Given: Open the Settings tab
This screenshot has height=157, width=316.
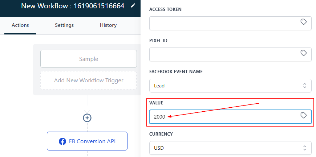Looking at the screenshot, I should (64, 25).
